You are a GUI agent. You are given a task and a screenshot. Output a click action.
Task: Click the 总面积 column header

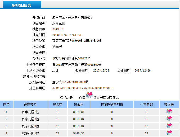[79, 104]
